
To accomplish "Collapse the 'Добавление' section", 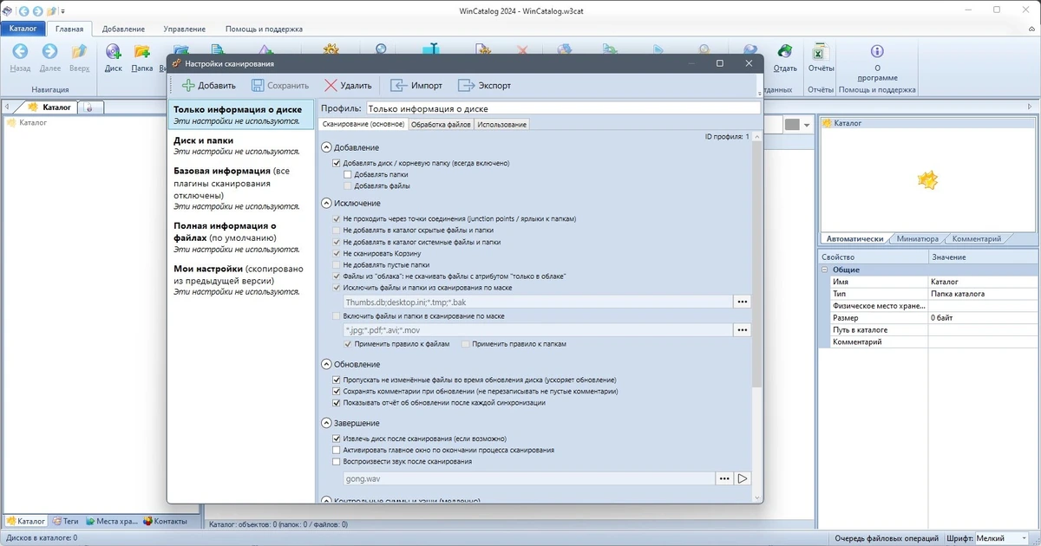I will point(326,147).
